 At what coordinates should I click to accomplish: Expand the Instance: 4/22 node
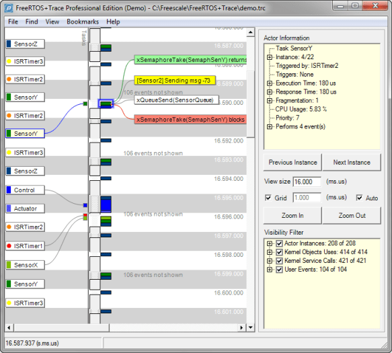click(x=270, y=57)
